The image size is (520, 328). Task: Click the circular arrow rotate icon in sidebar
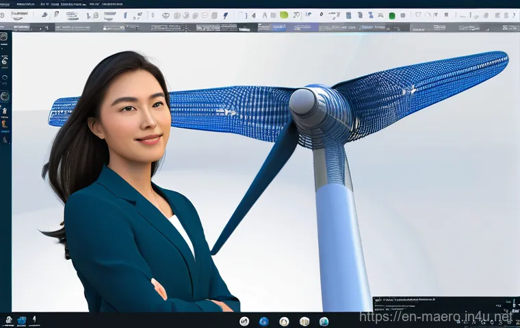point(5,78)
